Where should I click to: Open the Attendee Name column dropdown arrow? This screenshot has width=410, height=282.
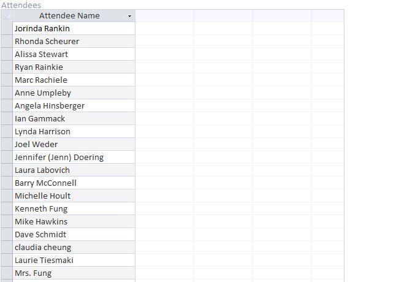(129, 16)
